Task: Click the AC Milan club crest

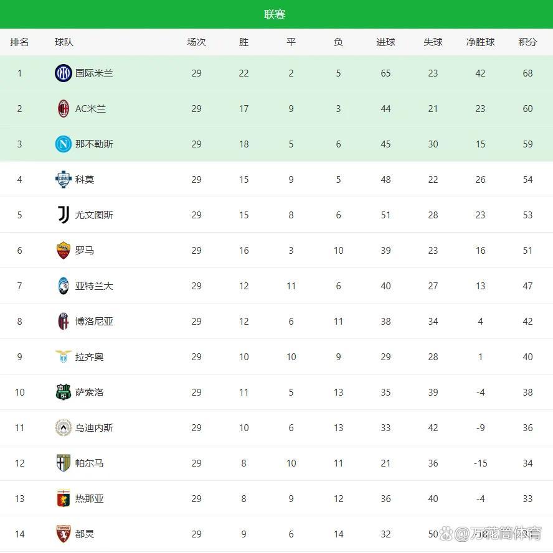Action: (x=64, y=109)
